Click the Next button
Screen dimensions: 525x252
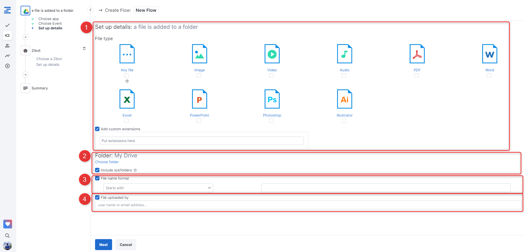(103, 245)
